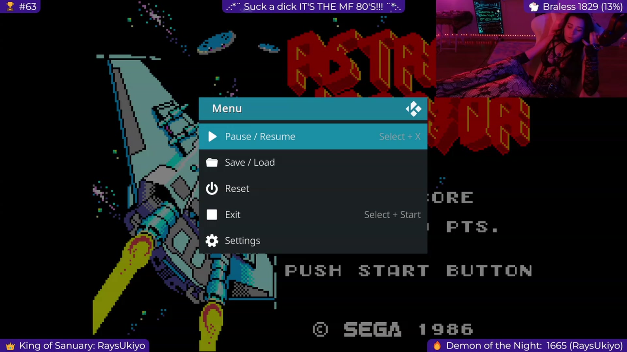Click the Save / Load folder icon
Viewport: 627px width, 352px height.
point(212,162)
